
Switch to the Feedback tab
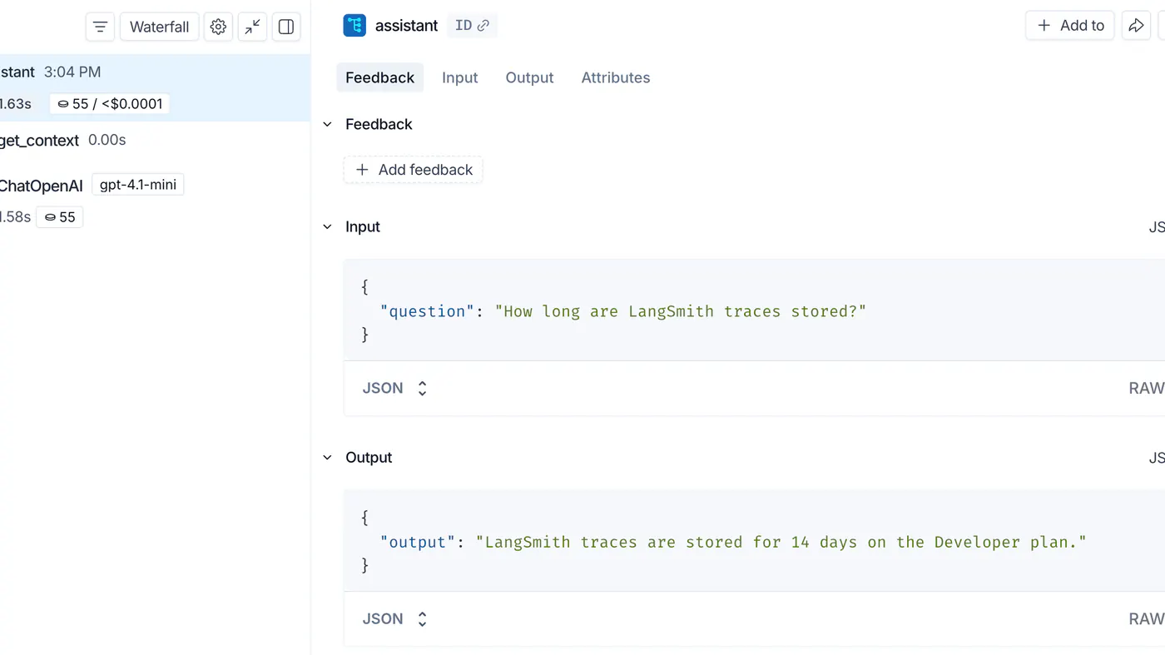(380, 77)
